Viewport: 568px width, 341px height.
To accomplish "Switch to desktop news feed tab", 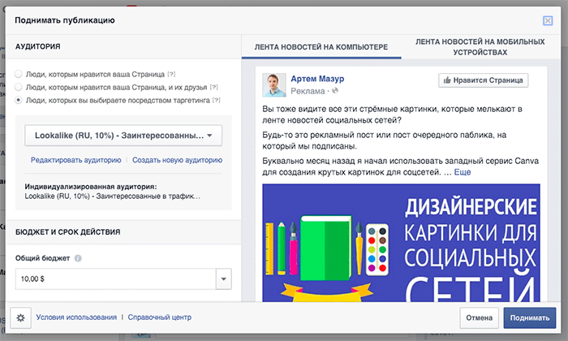I will tap(321, 47).
